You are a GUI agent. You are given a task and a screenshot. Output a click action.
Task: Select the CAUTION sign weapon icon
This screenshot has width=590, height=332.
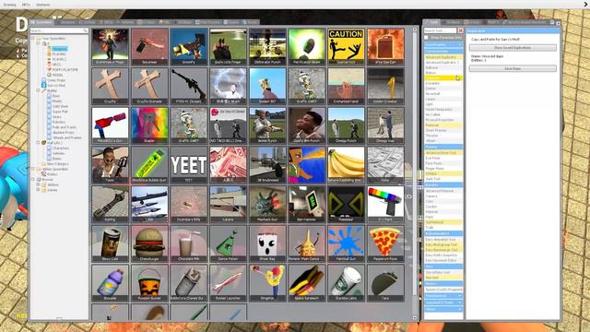pyautogui.click(x=346, y=47)
